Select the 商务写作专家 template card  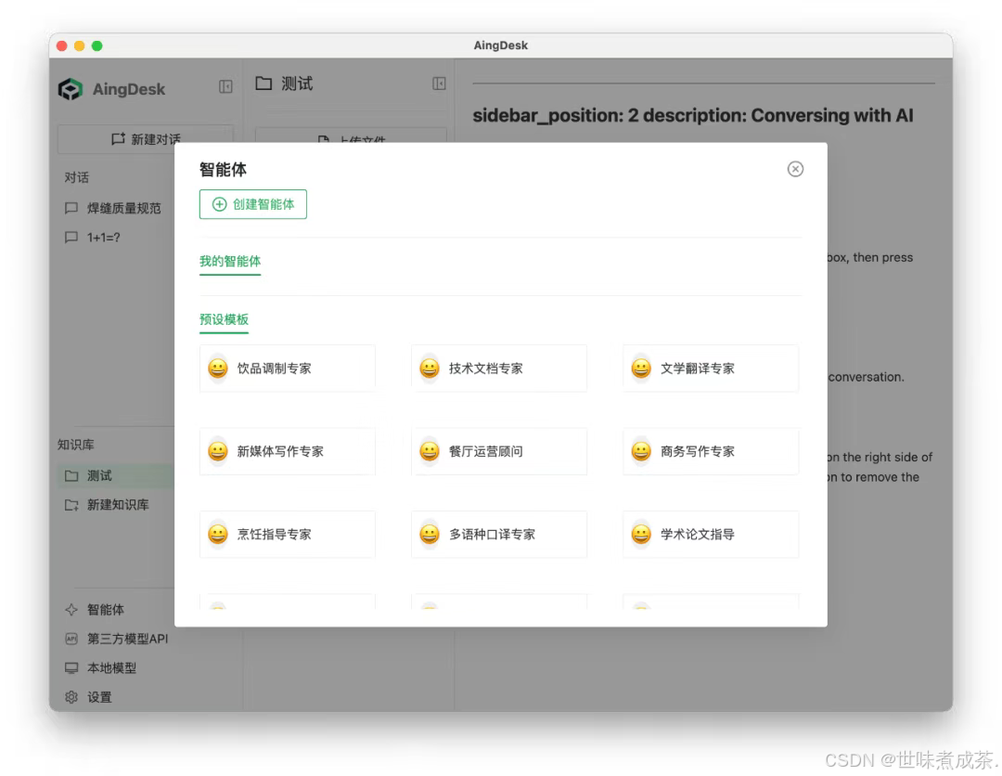[711, 451]
